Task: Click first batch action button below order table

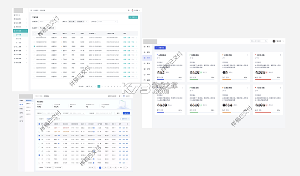Action: coord(48,168)
